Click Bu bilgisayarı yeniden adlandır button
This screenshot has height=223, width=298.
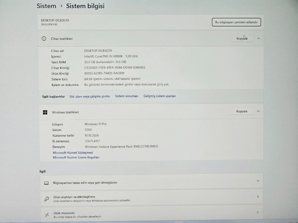tap(236, 22)
